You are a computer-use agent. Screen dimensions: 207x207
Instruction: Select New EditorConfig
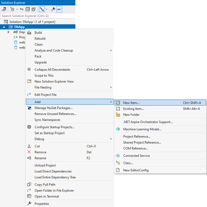pos(160,170)
